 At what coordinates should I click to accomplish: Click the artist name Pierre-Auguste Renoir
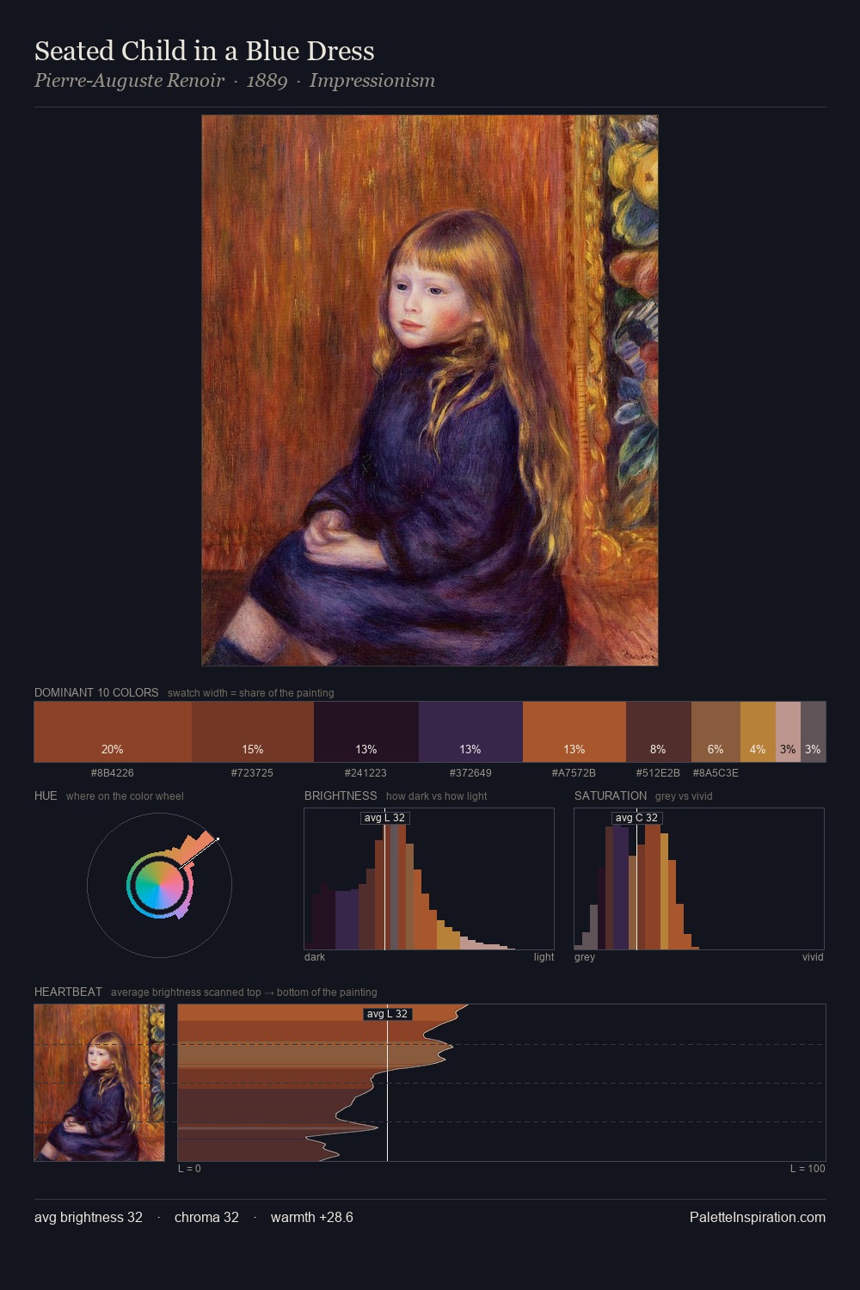(x=129, y=81)
